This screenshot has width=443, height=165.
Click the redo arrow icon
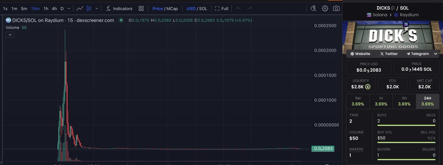coord(250,8)
